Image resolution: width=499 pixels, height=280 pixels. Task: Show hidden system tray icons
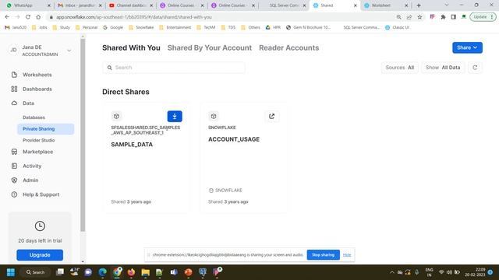(392, 272)
